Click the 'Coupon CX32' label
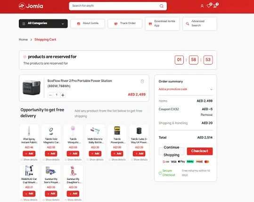Viewport: 254px width, 202px height. click(169, 109)
